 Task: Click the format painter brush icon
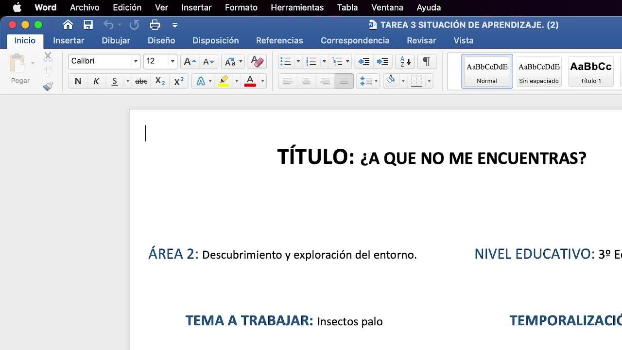48,87
